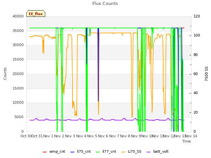Image resolution: width=211 pixels, height=158 pixels.
Task: Click the red wmp_cnt legend swatch
Action: (45, 152)
